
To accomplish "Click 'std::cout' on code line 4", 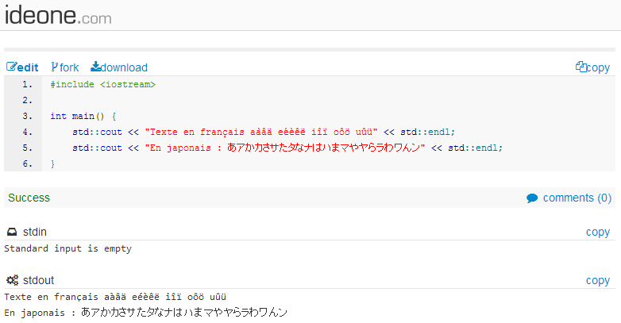I will point(97,132).
